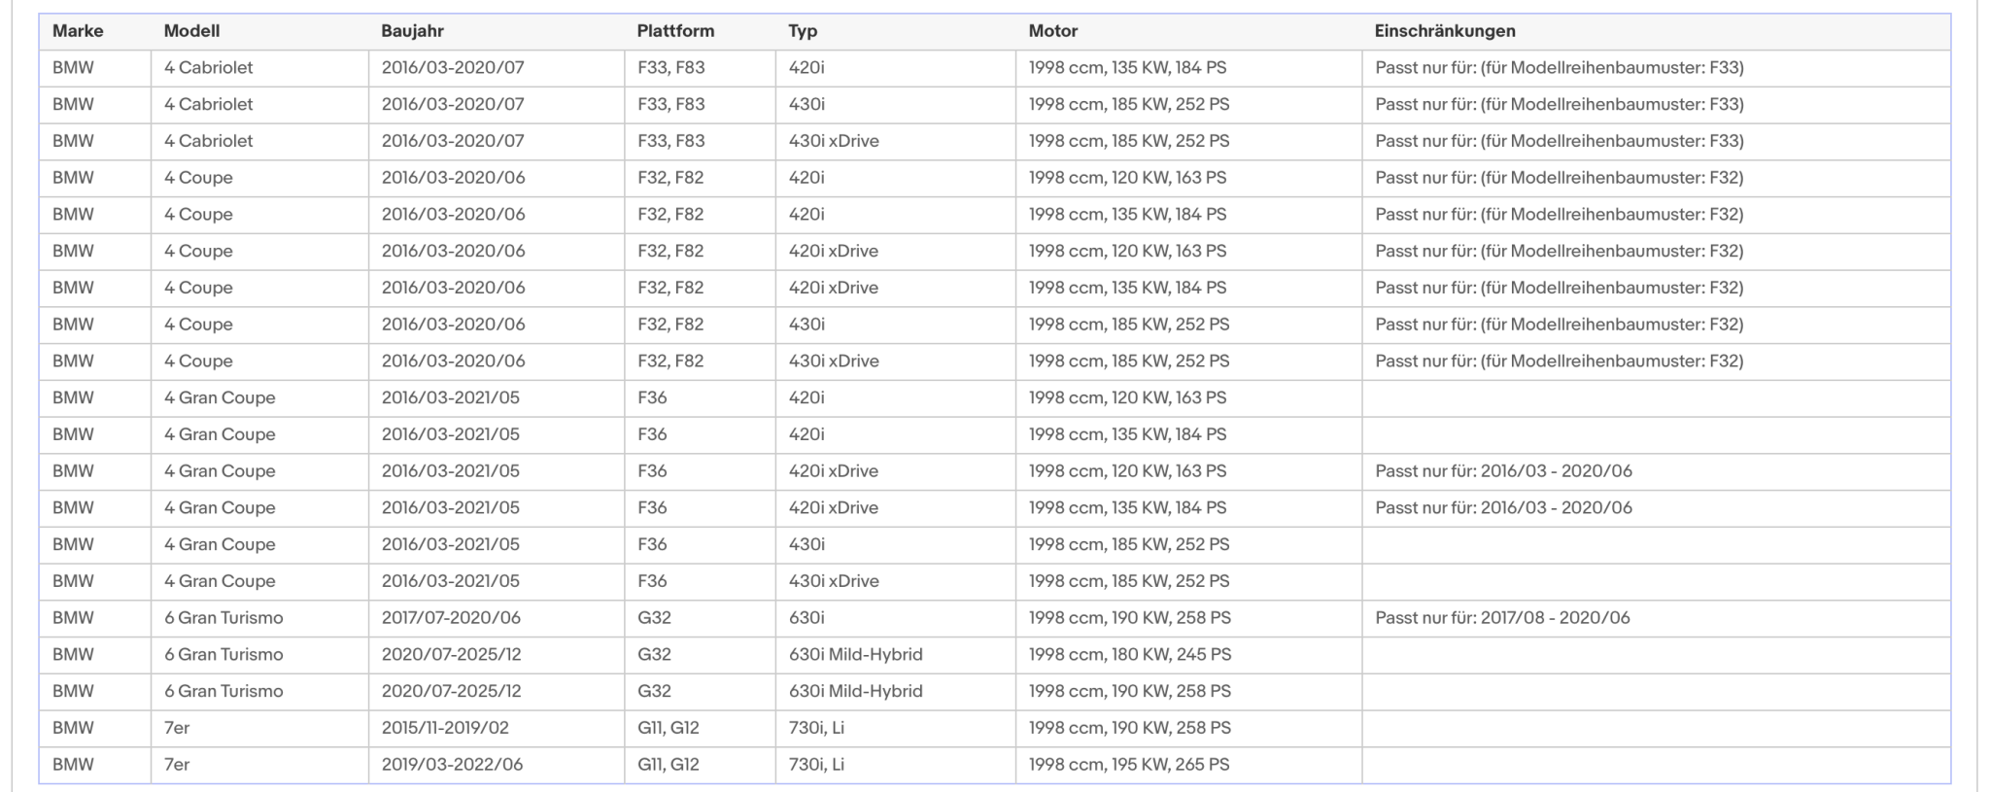Image resolution: width=1990 pixels, height=792 pixels.
Task: Click "135 KW, 184 PS" in 4 Cabriolet row
Action: [1169, 68]
